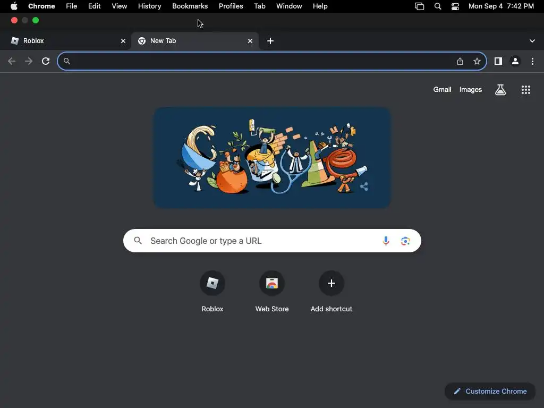Viewport: 544px width, 408px height.
Task: Click the Search Google or type a URL box
Action: 272,241
